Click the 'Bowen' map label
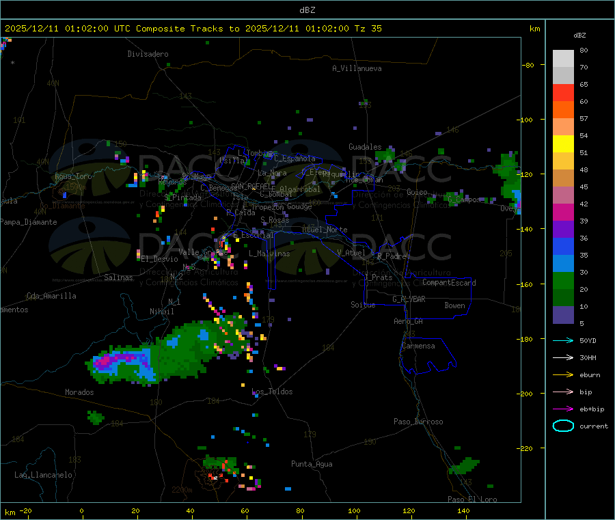 tap(454, 305)
